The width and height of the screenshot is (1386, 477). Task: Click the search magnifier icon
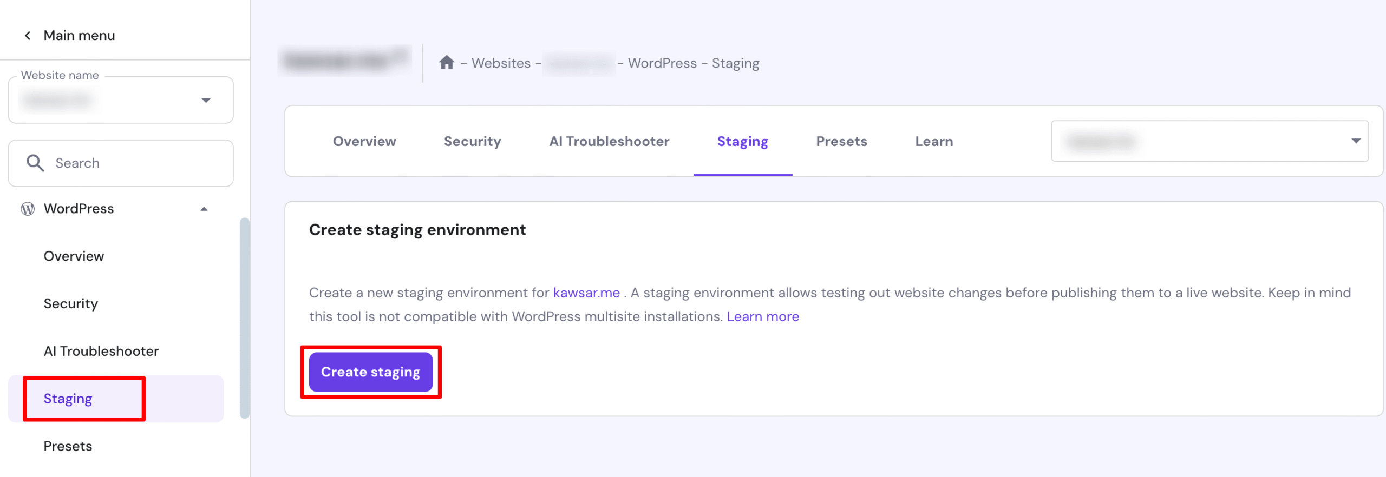(35, 163)
